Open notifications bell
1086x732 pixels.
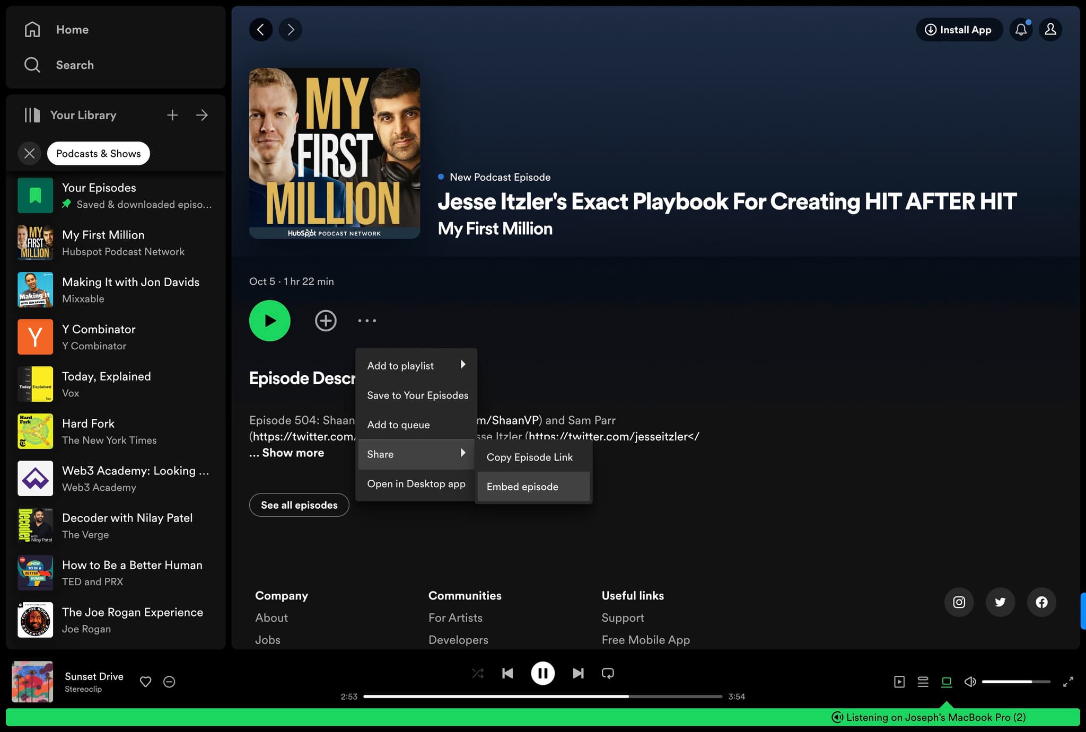pos(1021,30)
